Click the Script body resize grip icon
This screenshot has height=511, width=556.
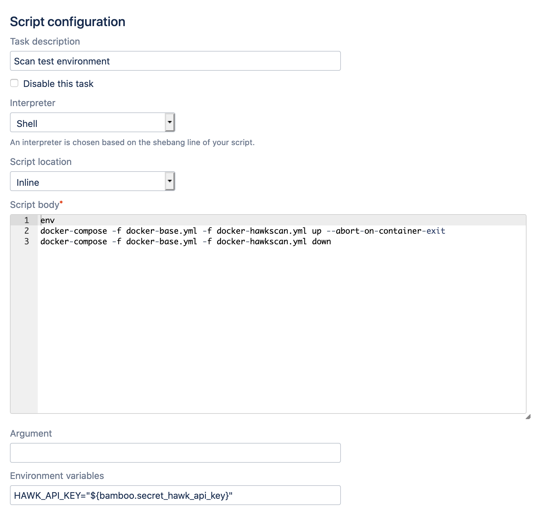[528, 417]
